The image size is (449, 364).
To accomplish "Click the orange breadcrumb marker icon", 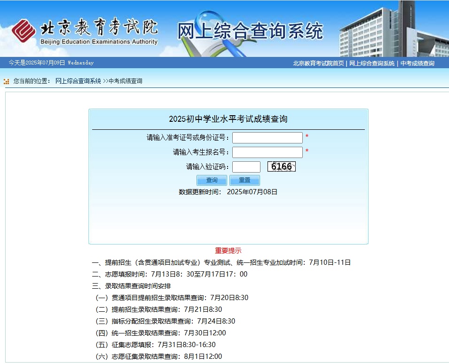I will click(x=6, y=80).
